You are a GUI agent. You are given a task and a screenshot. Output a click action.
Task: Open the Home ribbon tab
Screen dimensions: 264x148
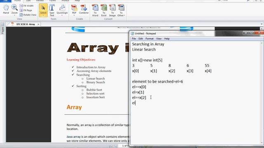(17, 1)
